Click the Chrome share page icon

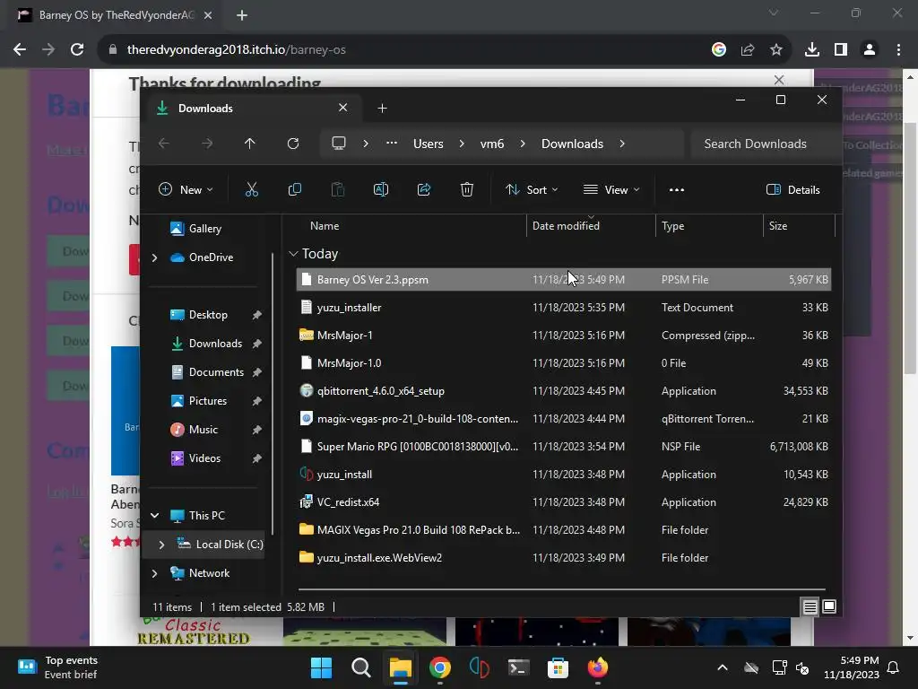click(x=748, y=50)
